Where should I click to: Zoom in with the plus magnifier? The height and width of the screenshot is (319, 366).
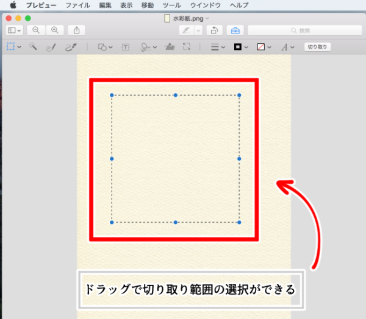(x=55, y=30)
